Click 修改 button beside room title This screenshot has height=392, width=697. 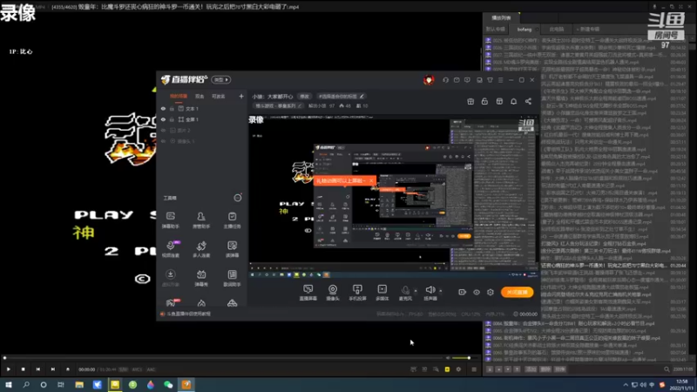click(304, 96)
